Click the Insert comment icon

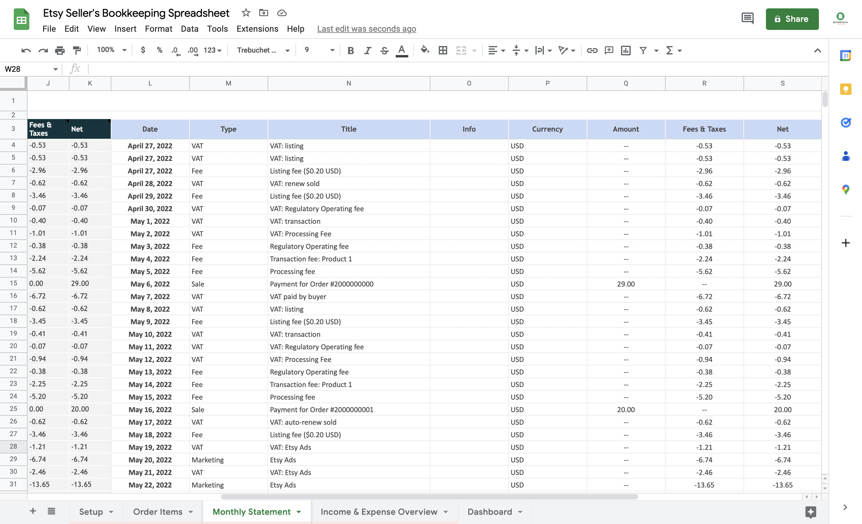(x=609, y=50)
